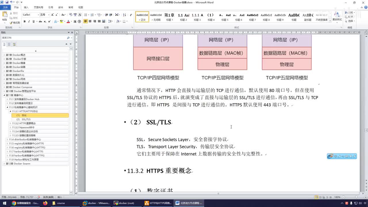This screenshot has height=207, width=368.
Task: Apply the 正文 style from the gallery
Action: coord(142,17)
